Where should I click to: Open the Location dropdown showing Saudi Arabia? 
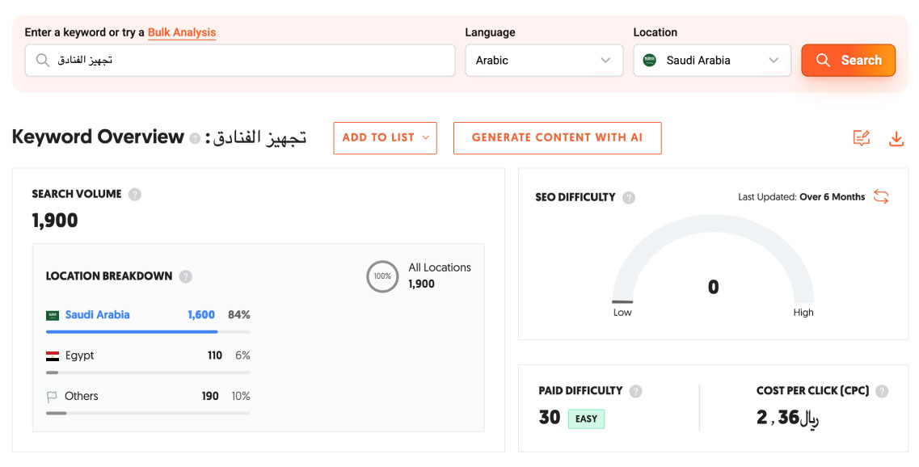point(711,61)
